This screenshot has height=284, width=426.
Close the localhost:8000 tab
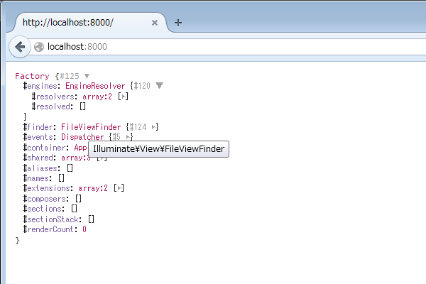[x=155, y=23]
